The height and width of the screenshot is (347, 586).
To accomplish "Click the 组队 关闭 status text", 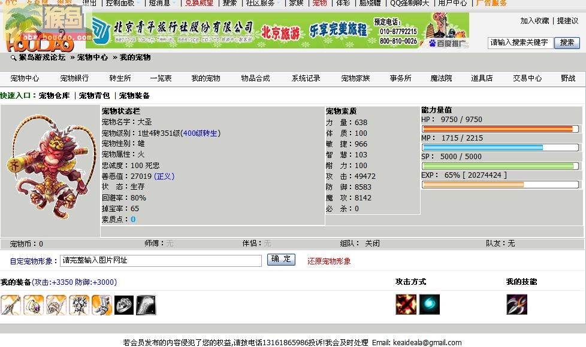I will 360,243.
